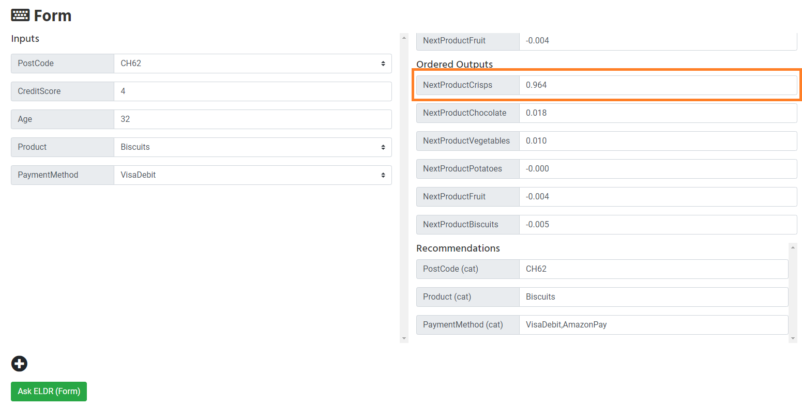This screenshot has height=406, width=802.
Task: Click the Ordered Outputs section heading
Action: click(x=455, y=64)
